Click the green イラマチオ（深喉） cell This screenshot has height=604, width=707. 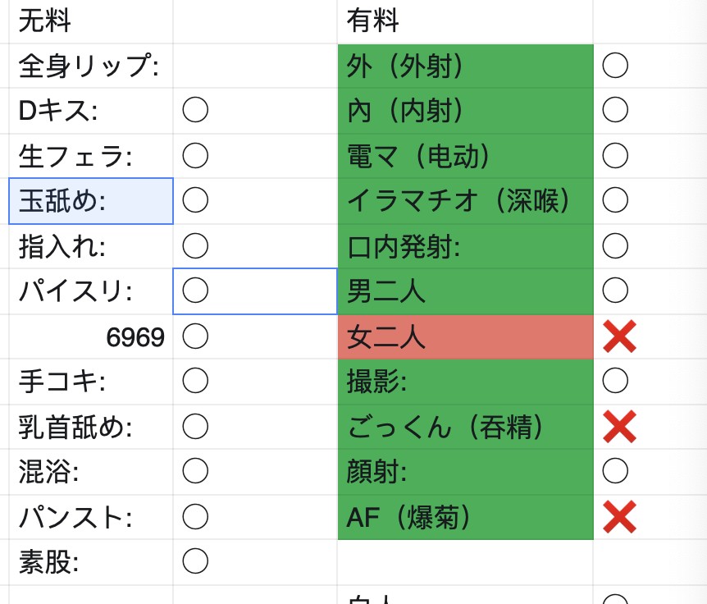click(465, 201)
